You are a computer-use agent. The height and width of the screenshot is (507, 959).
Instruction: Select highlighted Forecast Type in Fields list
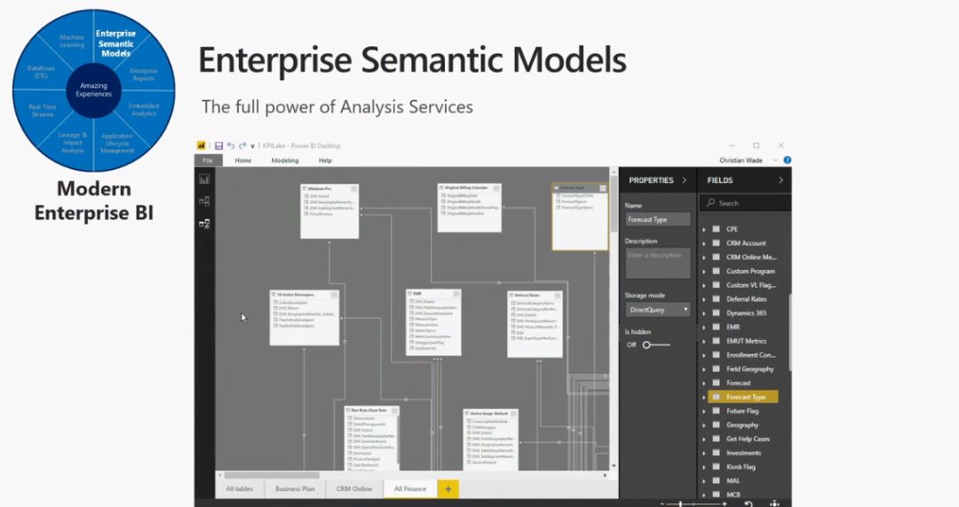tap(742, 397)
